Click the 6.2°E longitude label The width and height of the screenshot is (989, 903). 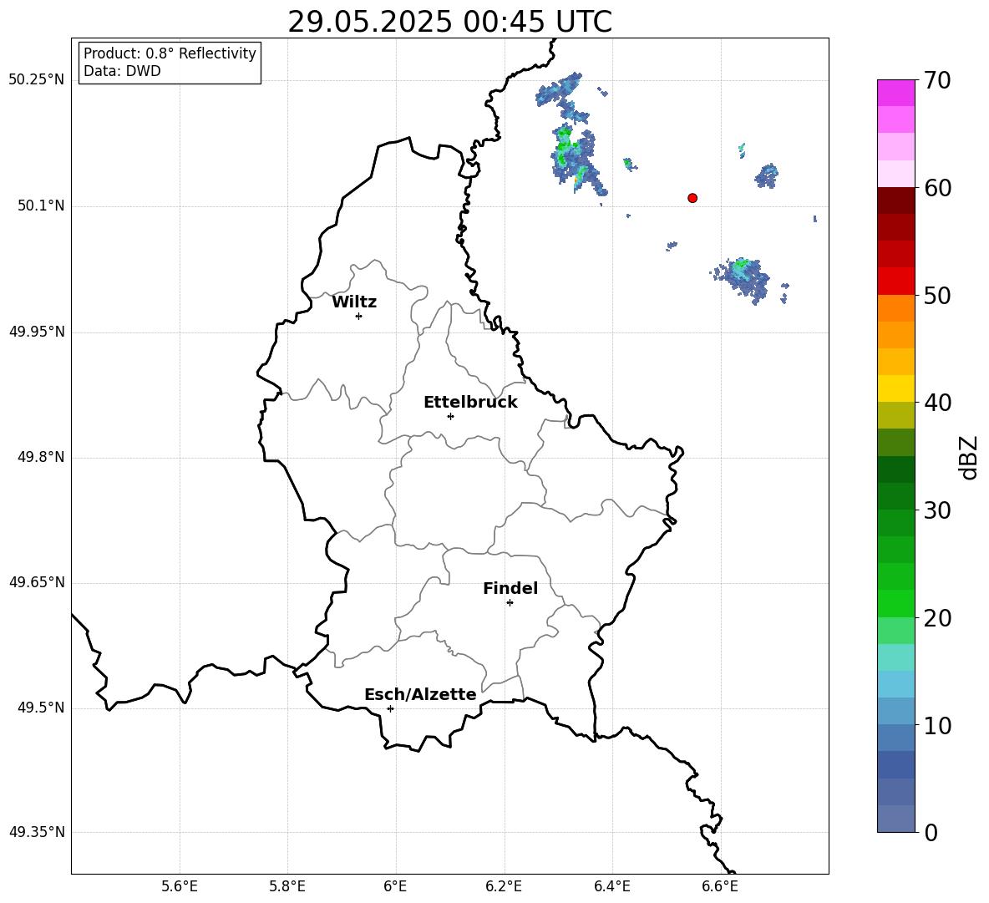[504, 886]
